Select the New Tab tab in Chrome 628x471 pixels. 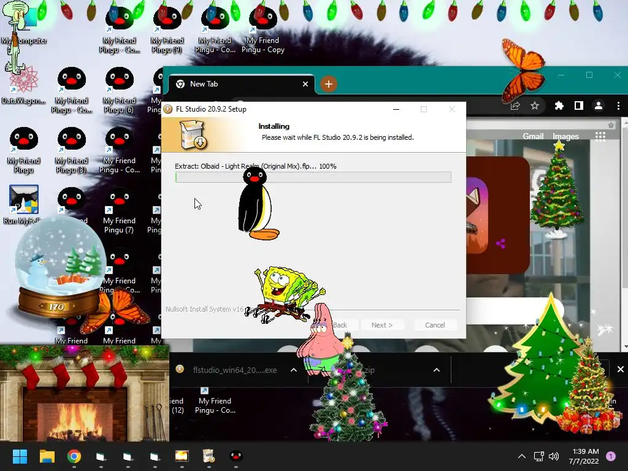pyautogui.click(x=240, y=84)
